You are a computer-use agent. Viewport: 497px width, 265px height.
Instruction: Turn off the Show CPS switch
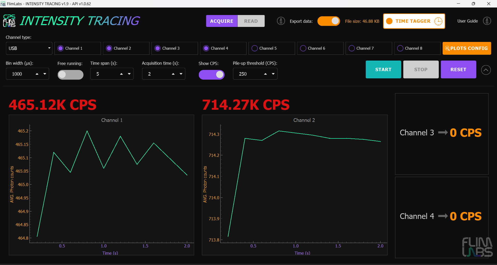coord(211,75)
